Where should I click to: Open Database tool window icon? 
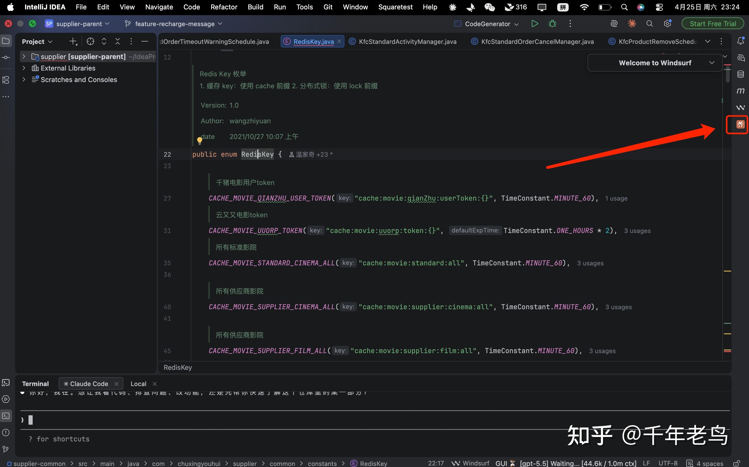coord(741,74)
